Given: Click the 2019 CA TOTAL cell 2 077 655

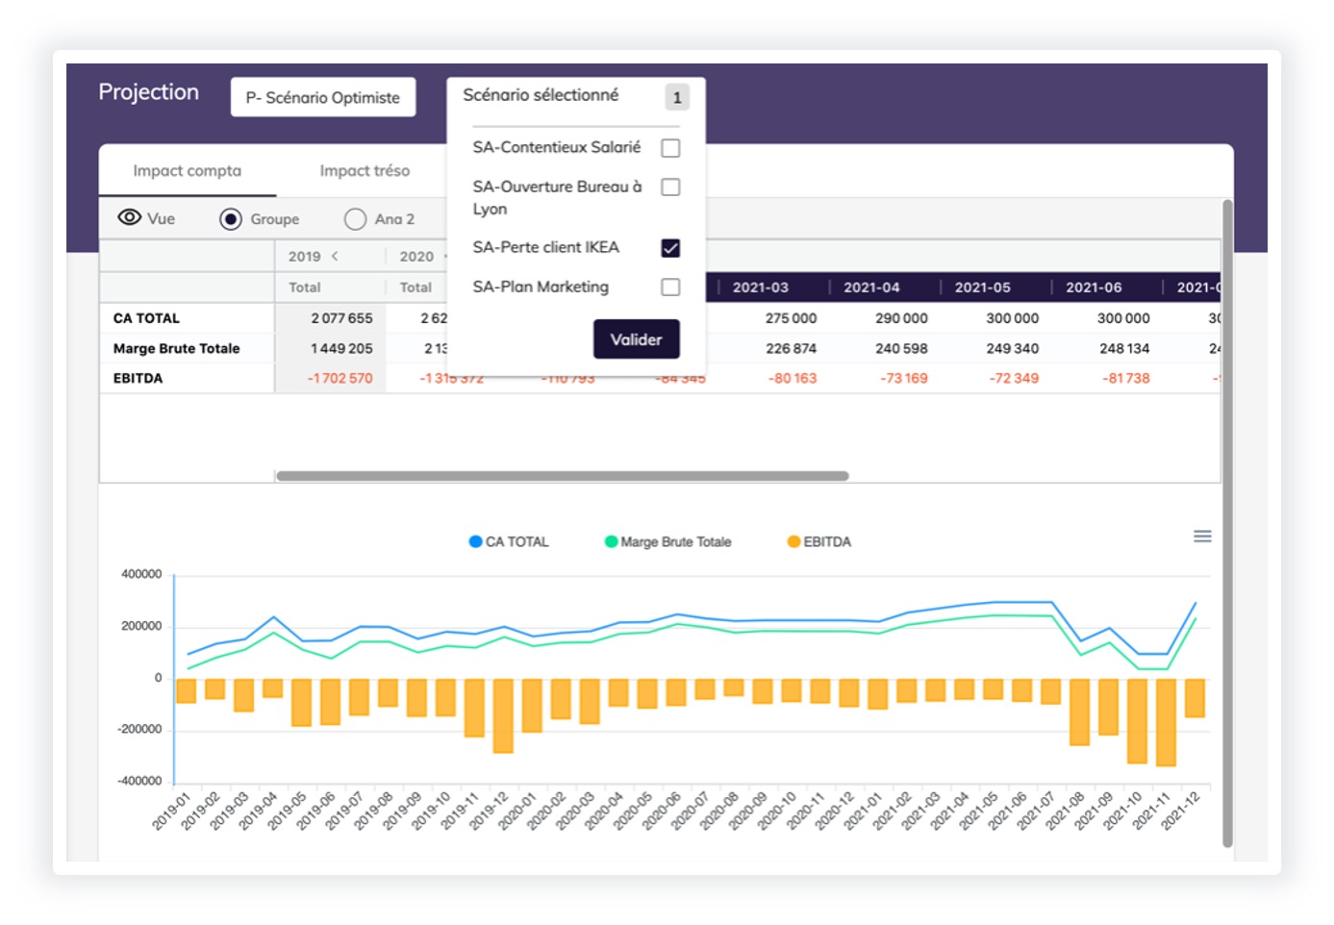Looking at the screenshot, I should 341,318.
